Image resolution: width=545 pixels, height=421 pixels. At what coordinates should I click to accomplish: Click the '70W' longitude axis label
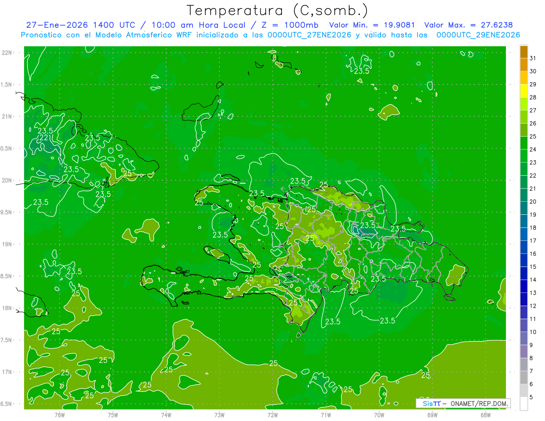pos(379,415)
